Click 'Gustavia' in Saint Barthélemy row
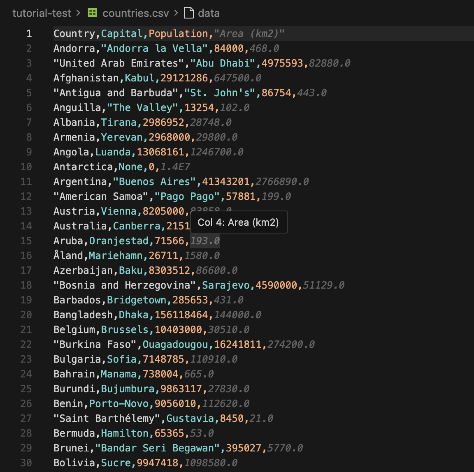474x472 pixels. coord(190,418)
